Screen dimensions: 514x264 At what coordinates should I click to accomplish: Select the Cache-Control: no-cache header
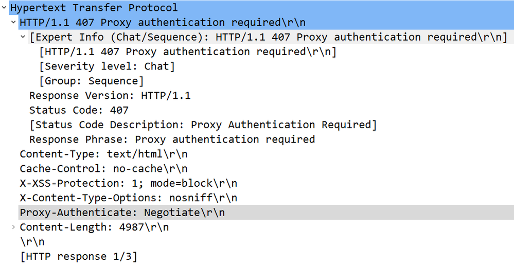click(103, 169)
